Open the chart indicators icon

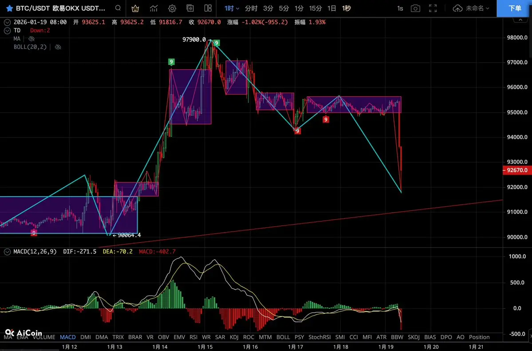[154, 8]
